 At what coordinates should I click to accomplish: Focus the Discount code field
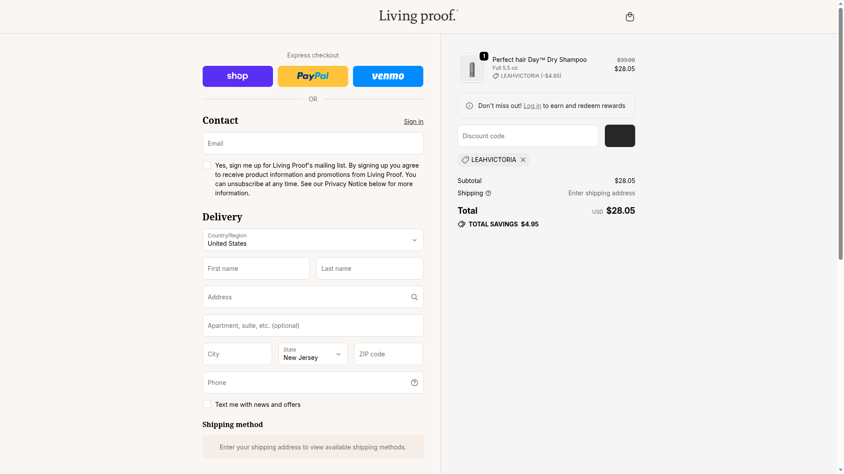(527, 136)
